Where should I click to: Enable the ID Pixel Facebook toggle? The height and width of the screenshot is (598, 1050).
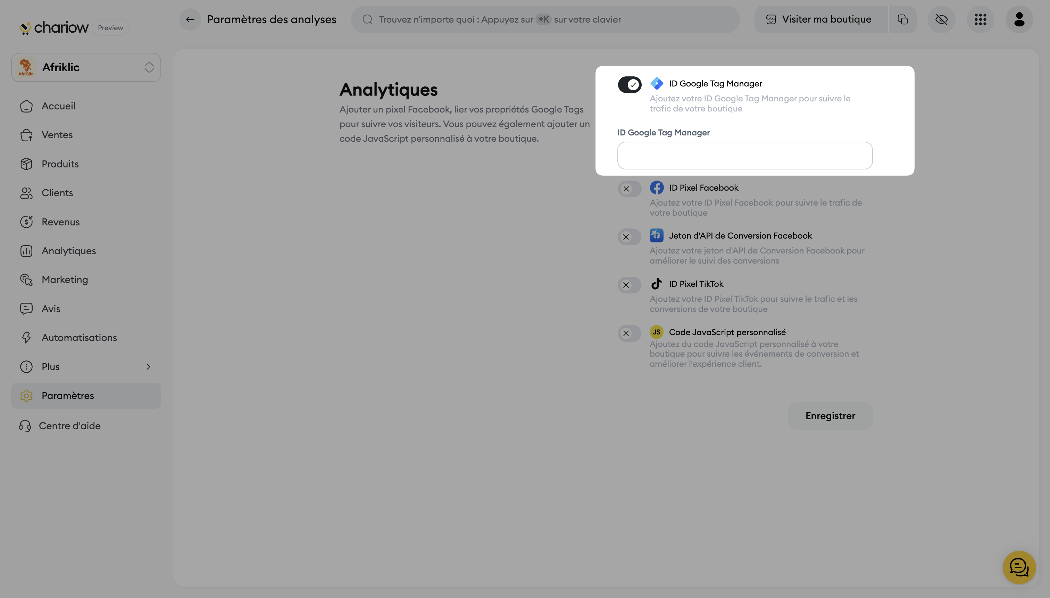click(629, 189)
